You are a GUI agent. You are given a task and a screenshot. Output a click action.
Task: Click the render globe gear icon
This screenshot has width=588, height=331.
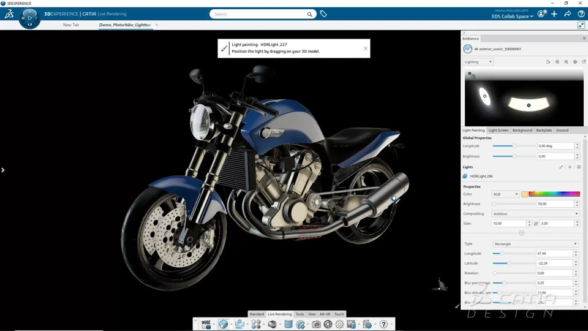click(x=300, y=324)
